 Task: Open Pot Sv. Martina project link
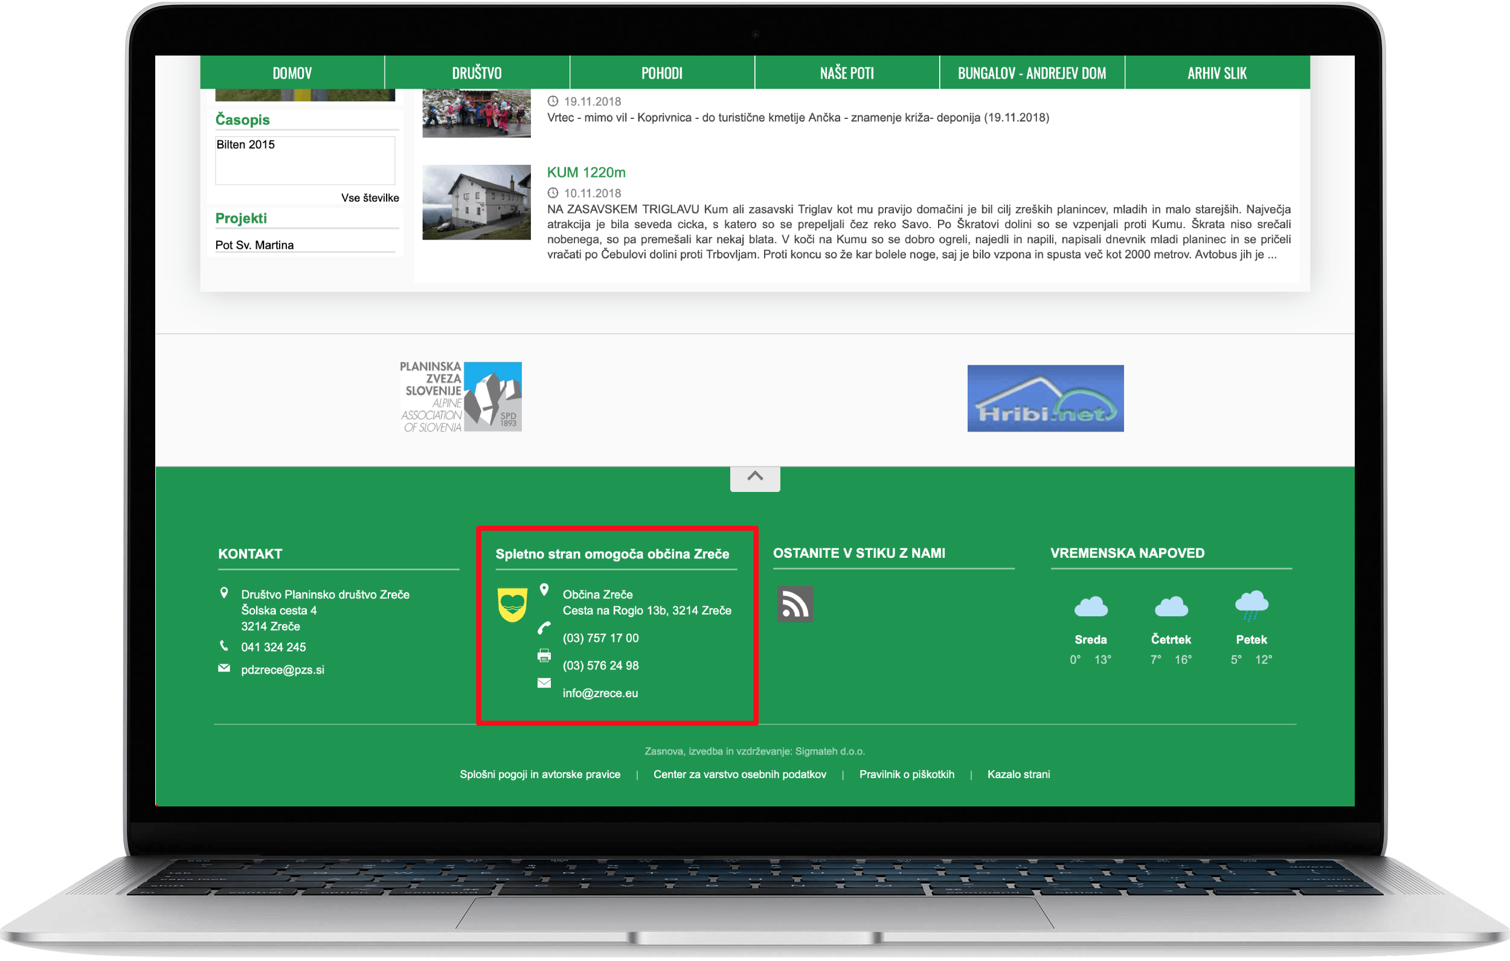(x=255, y=245)
